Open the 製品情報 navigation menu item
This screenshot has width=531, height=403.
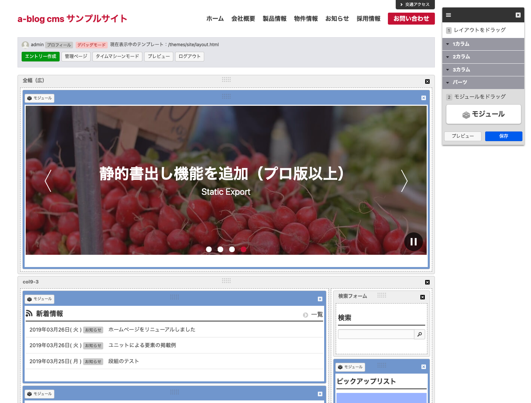click(274, 19)
